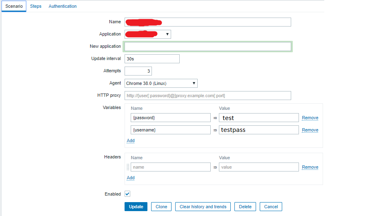This screenshot has height=216, width=390.
Task: Add a new variable row
Action: pyautogui.click(x=131, y=140)
